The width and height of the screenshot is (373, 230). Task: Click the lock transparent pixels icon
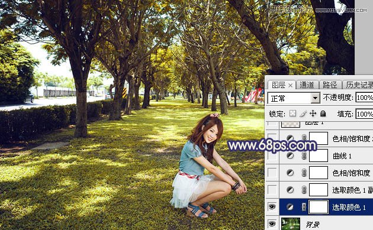click(292, 114)
